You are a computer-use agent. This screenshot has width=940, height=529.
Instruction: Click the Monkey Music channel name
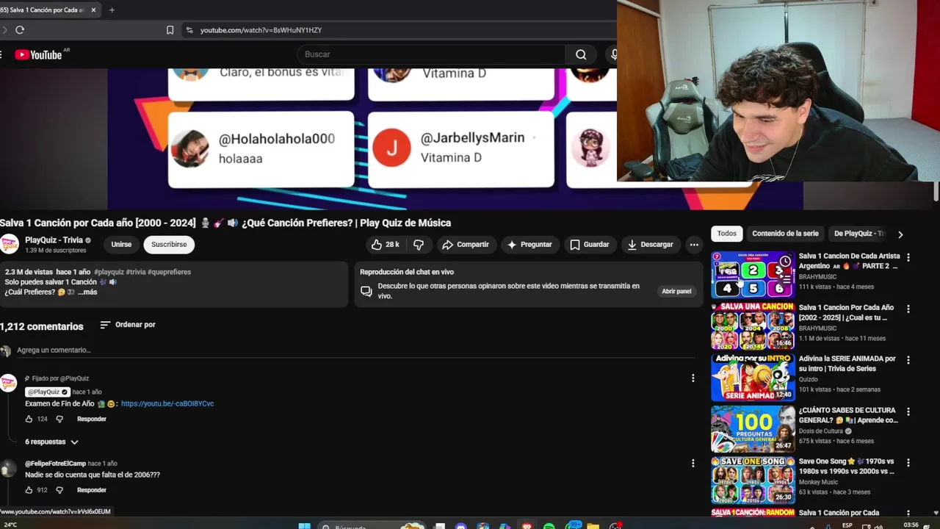pos(818,482)
